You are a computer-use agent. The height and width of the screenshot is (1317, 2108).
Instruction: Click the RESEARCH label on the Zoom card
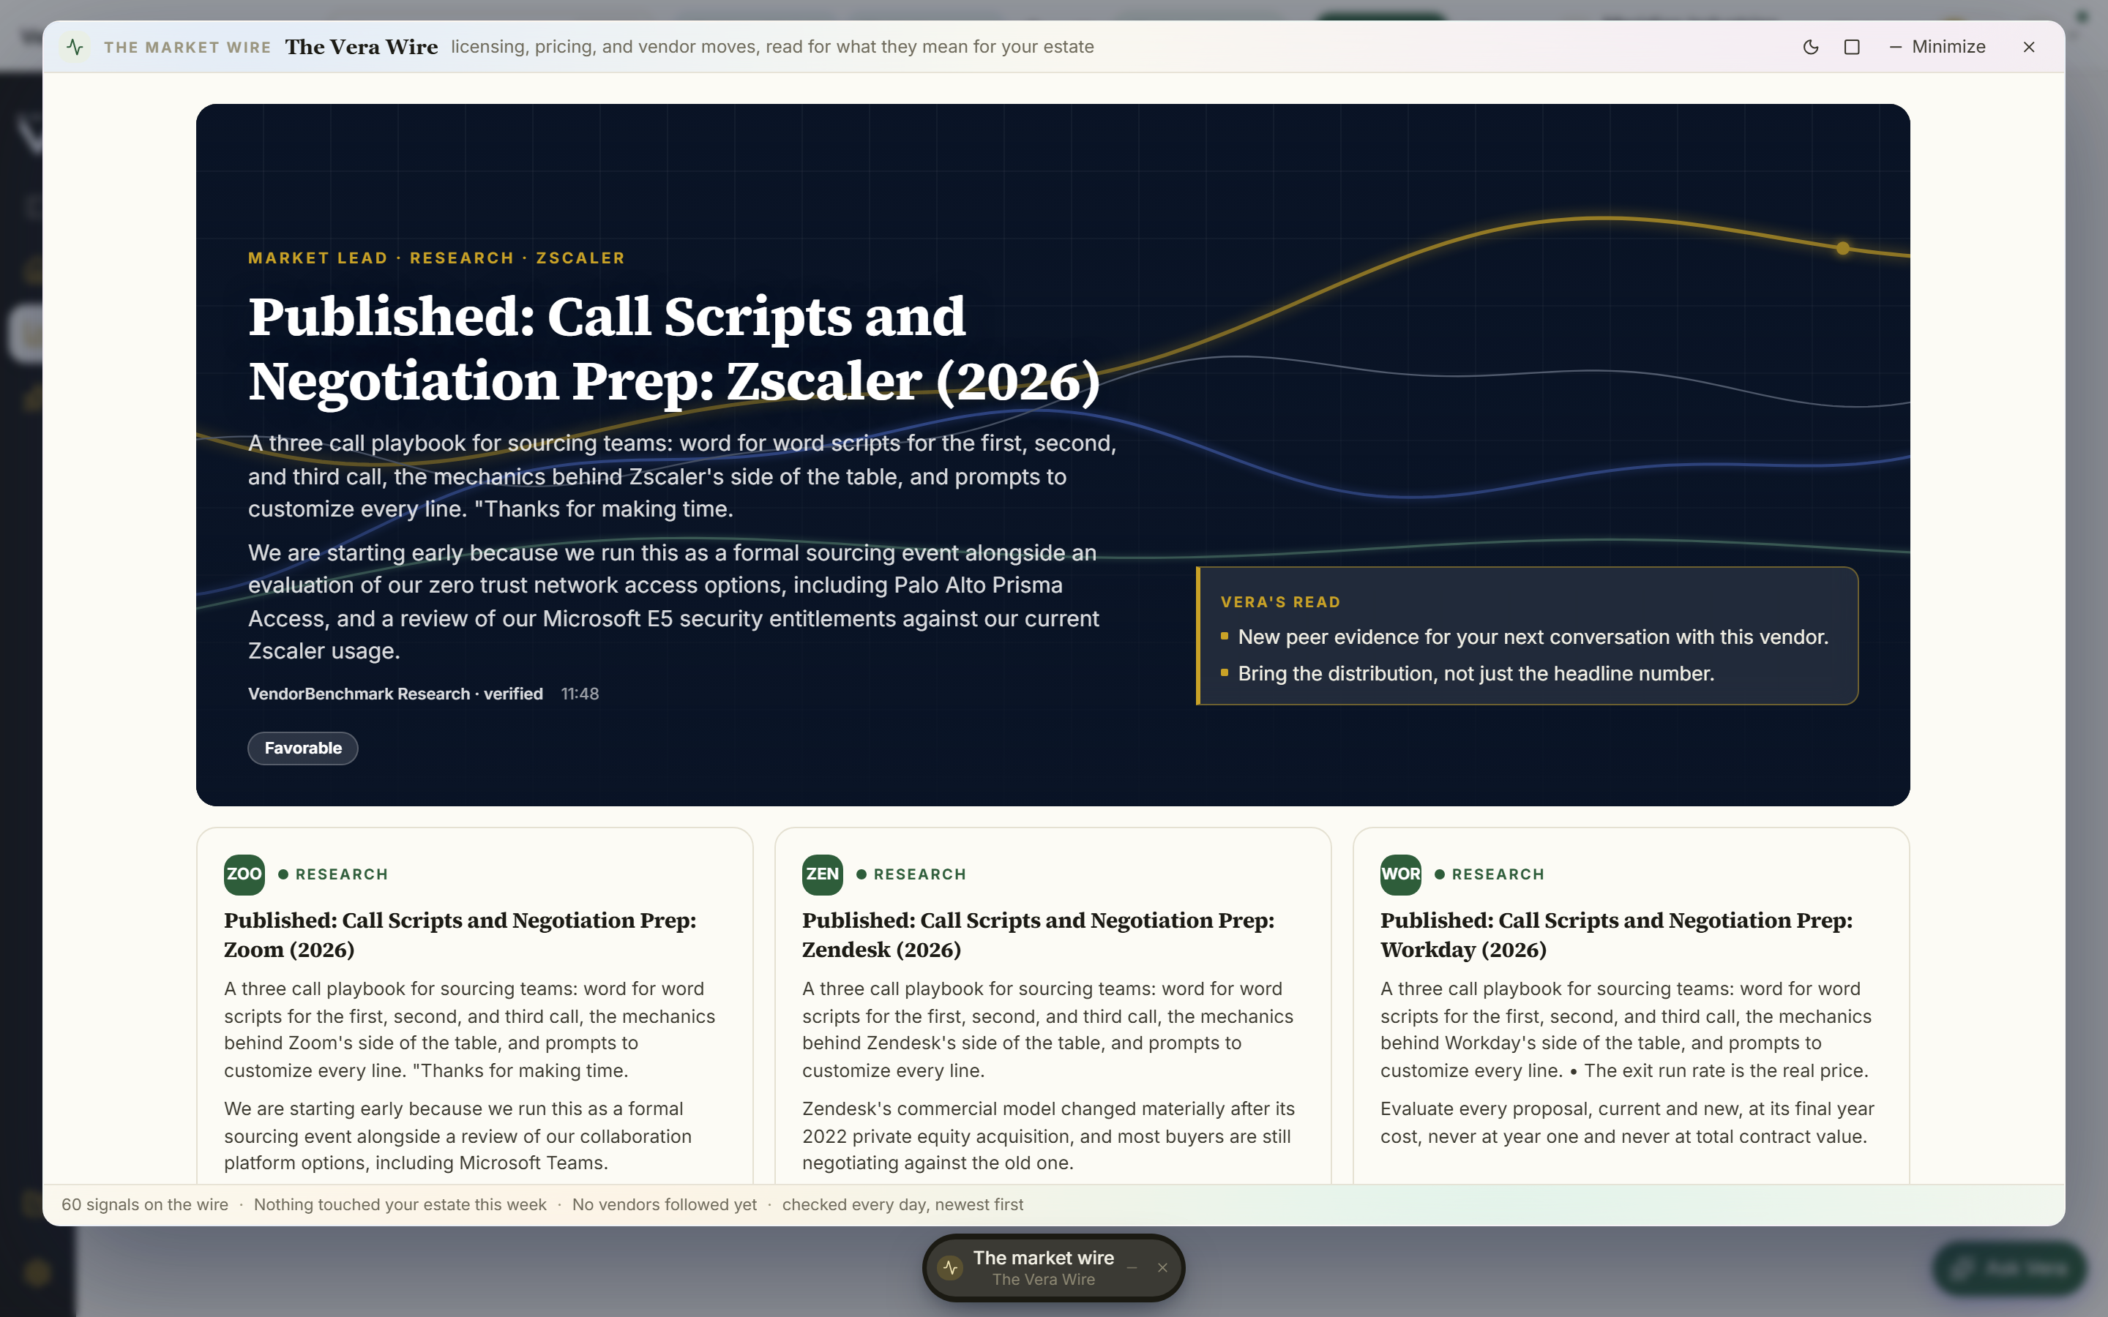coord(342,874)
